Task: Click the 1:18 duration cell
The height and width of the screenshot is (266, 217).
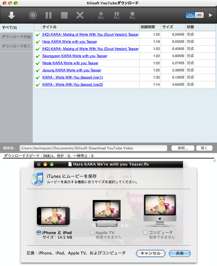Action: click(x=150, y=42)
